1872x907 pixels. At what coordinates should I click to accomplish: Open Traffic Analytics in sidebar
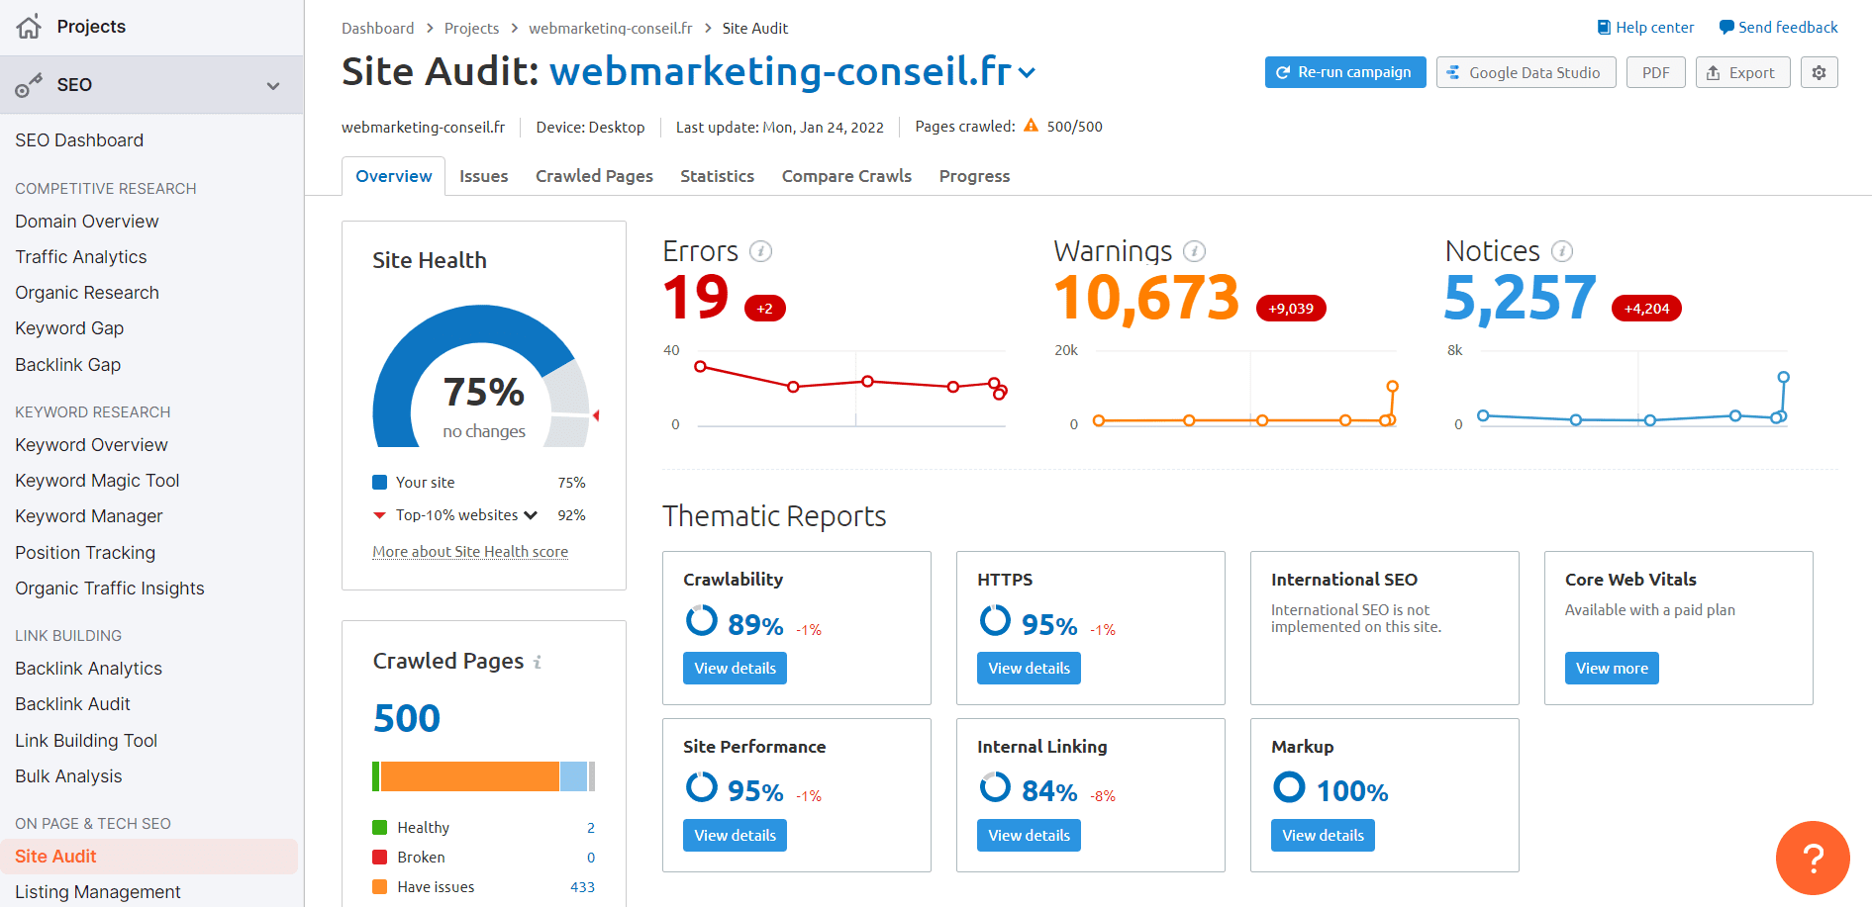(81, 257)
